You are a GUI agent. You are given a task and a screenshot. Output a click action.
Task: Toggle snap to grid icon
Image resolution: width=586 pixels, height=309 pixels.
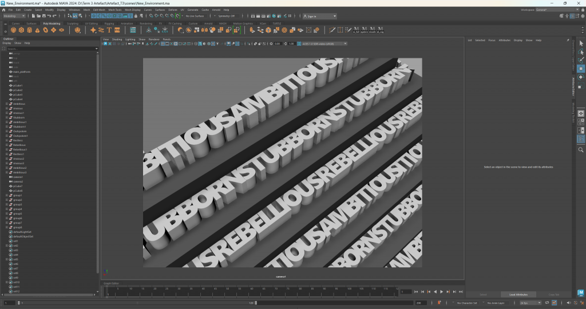point(151,16)
